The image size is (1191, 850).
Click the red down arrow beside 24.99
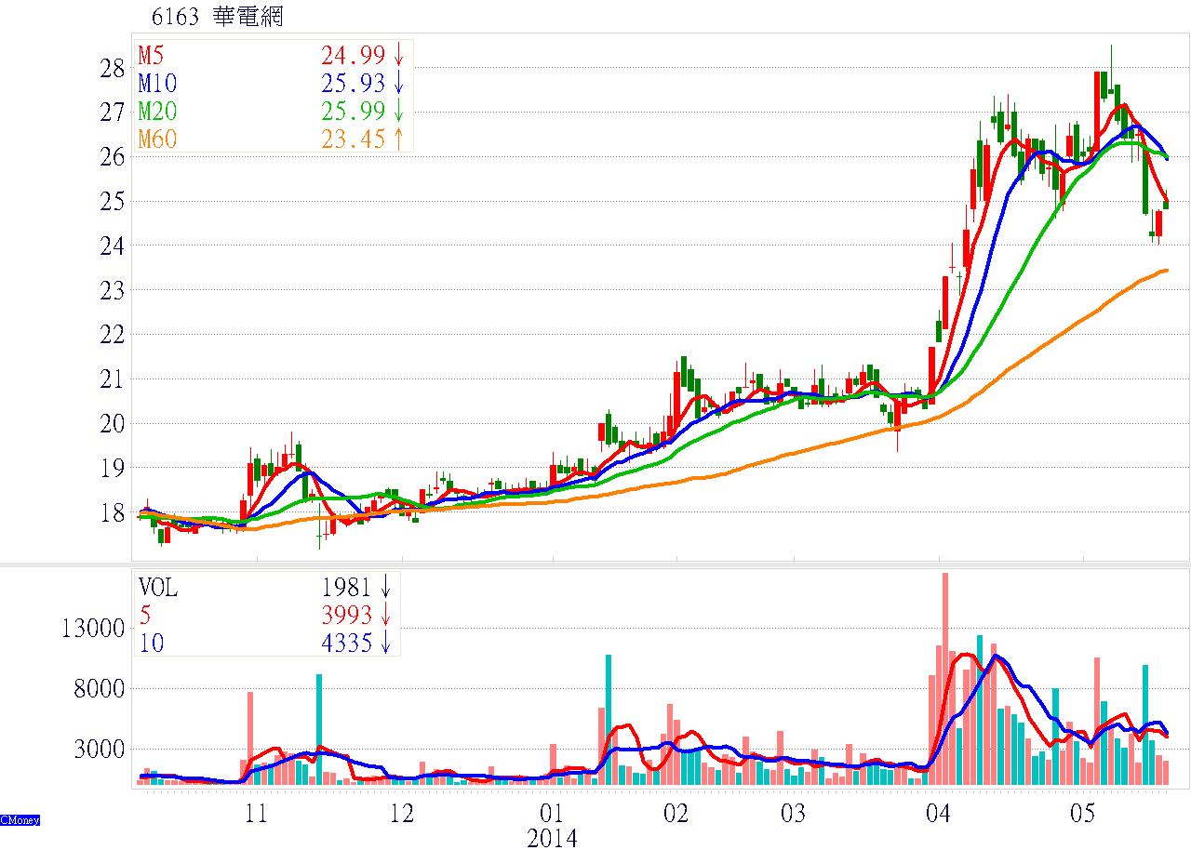(x=399, y=54)
